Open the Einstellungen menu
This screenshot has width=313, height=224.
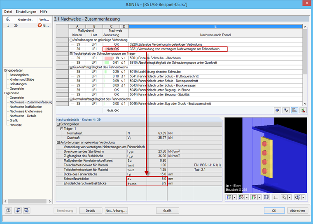click(26, 12)
